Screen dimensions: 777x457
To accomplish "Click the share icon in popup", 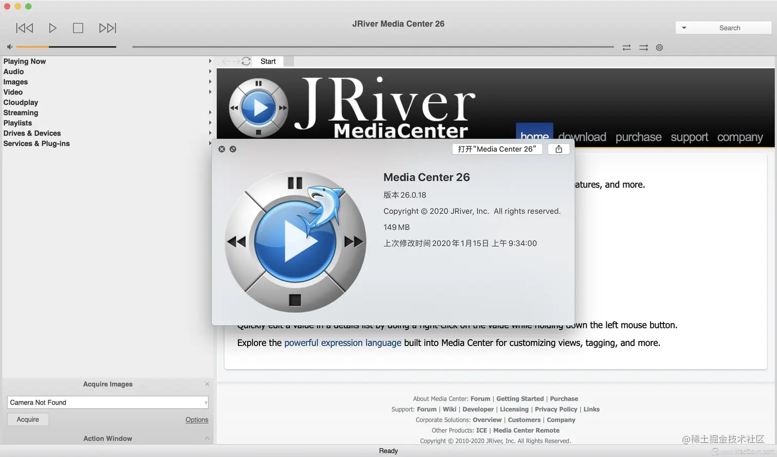I will [559, 149].
